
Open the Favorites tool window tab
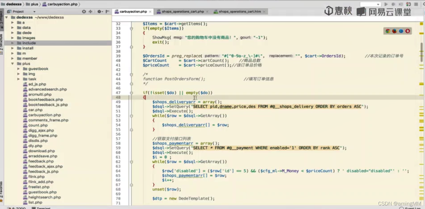click(2, 190)
